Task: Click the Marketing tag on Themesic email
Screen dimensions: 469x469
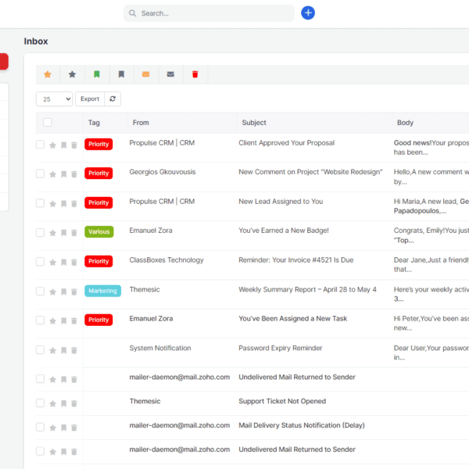Action: [x=102, y=291]
